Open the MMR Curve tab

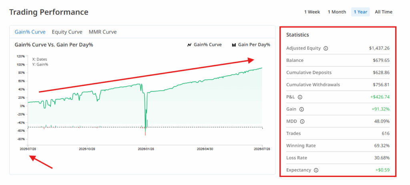point(102,32)
